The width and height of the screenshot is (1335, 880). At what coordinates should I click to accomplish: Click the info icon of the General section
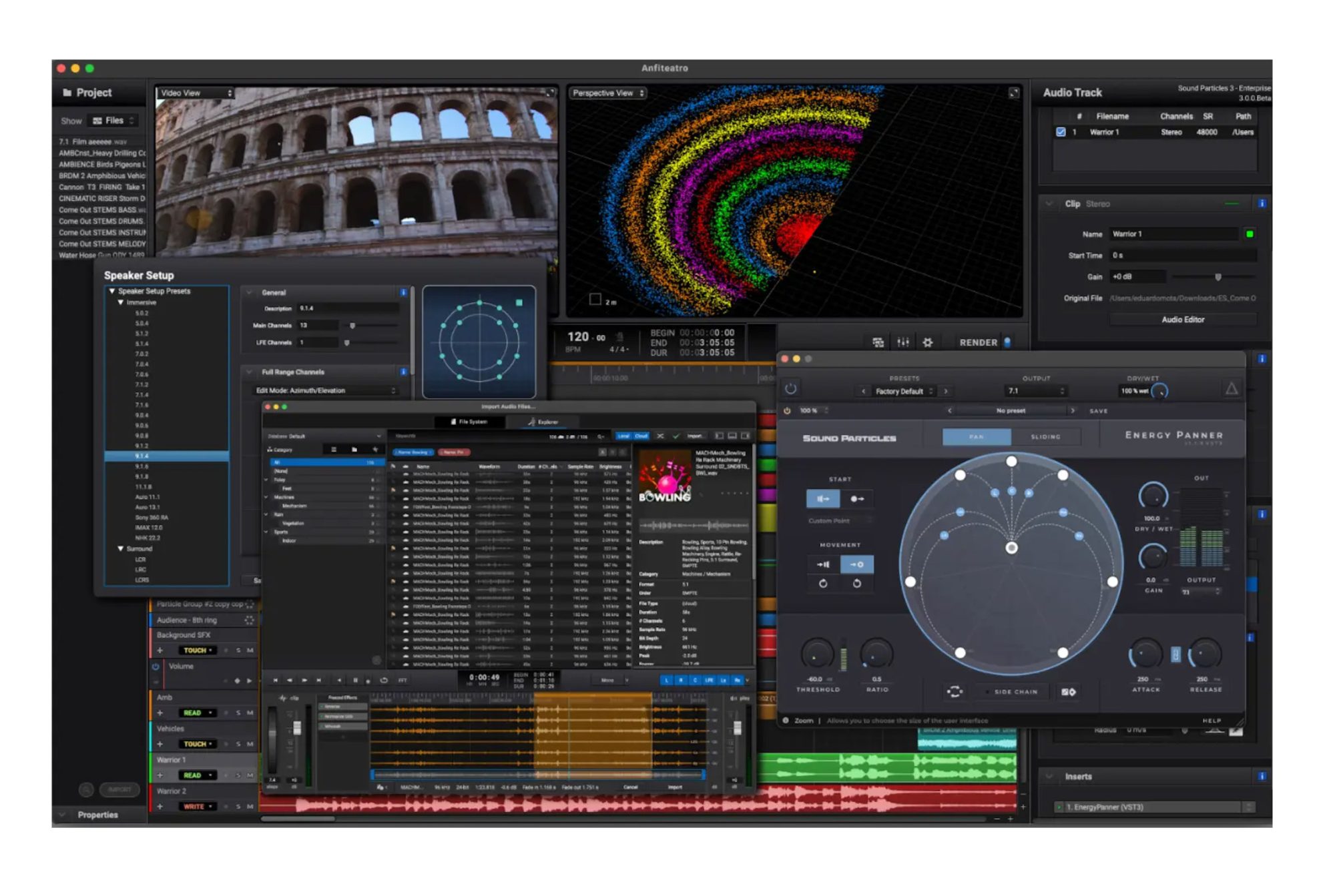403,292
